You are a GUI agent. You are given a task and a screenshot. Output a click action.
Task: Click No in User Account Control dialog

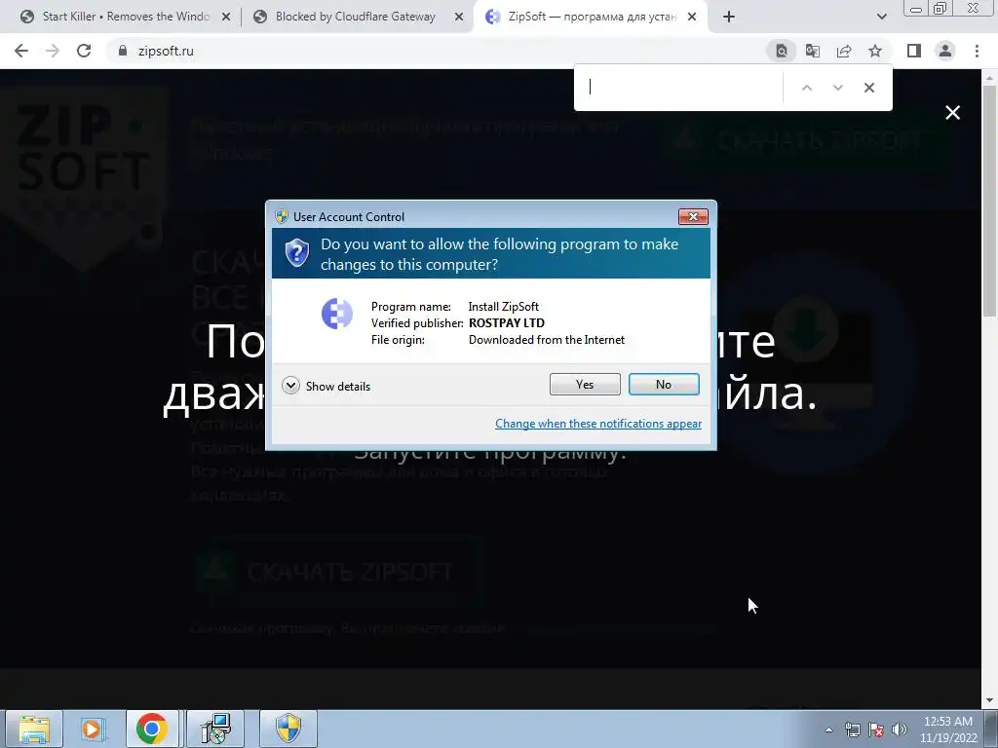663,384
